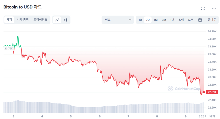Switch to line chart view icon
220x119 pixels.
pos(57,20)
